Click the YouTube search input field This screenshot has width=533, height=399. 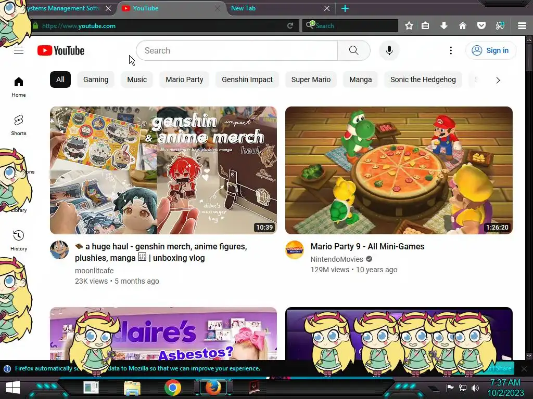point(237,50)
